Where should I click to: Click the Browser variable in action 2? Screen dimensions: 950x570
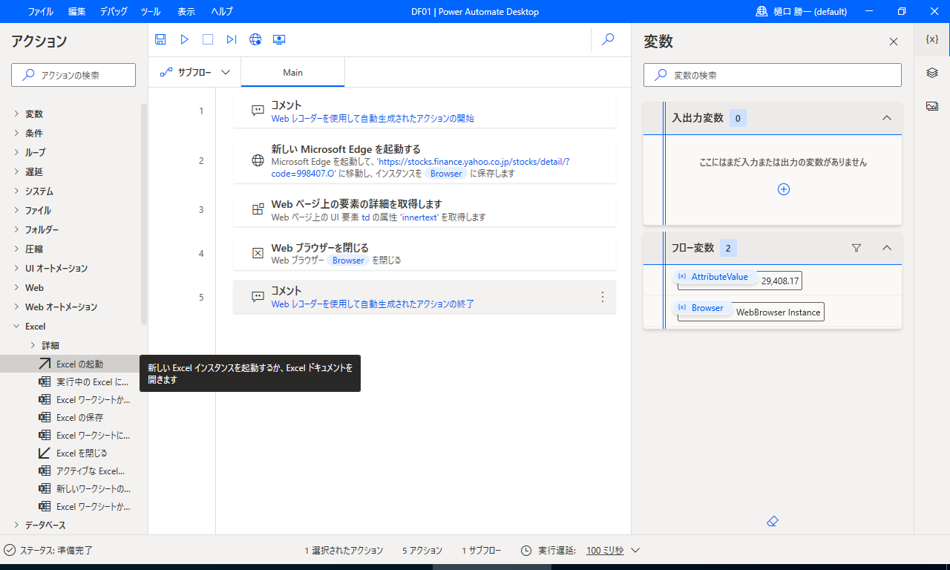446,173
